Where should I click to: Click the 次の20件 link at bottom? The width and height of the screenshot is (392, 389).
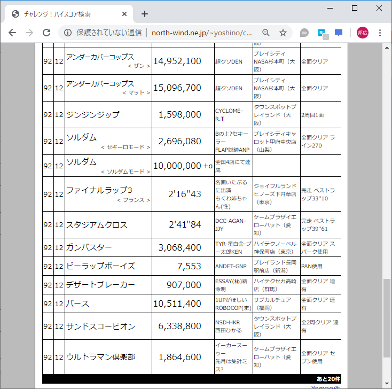click(x=326, y=387)
